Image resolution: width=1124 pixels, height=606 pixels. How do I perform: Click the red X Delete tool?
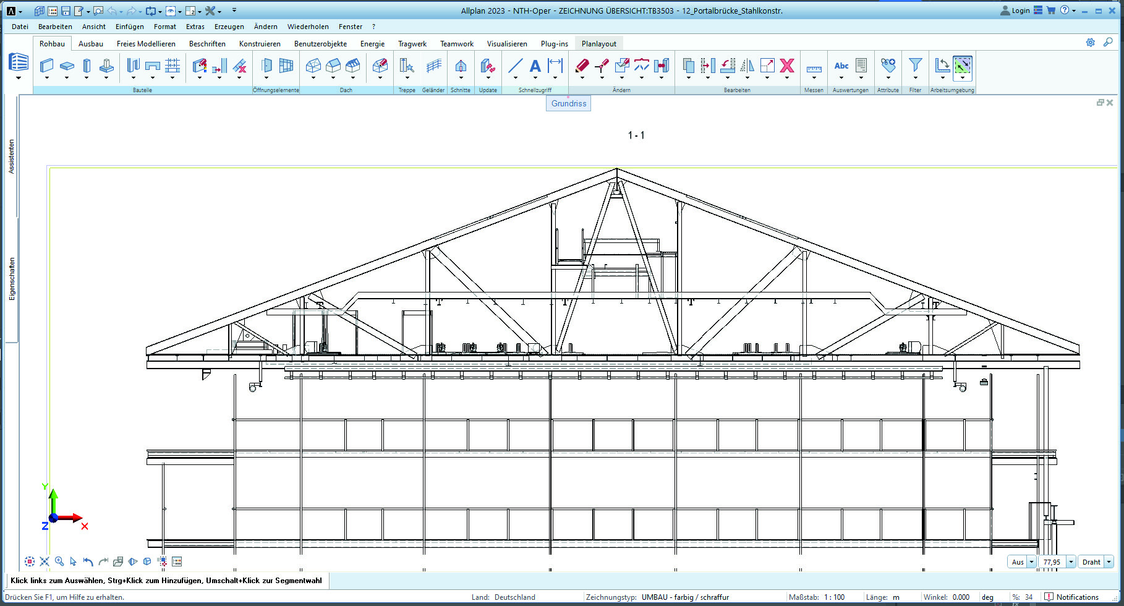click(x=787, y=66)
